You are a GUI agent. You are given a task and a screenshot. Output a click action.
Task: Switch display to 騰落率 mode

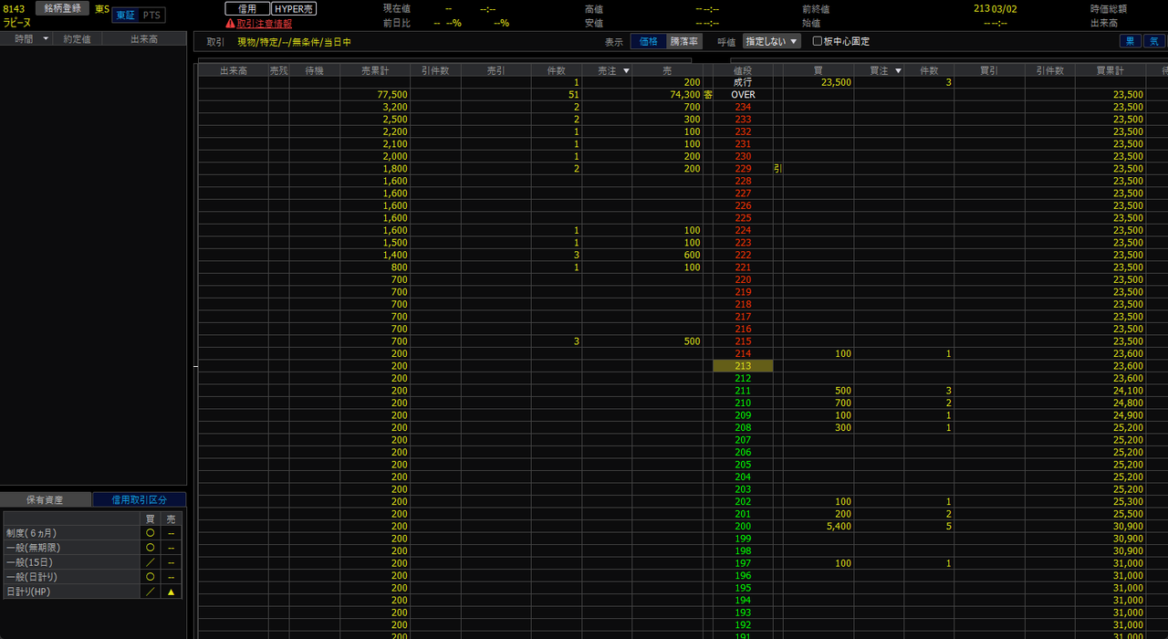[x=684, y=41]
